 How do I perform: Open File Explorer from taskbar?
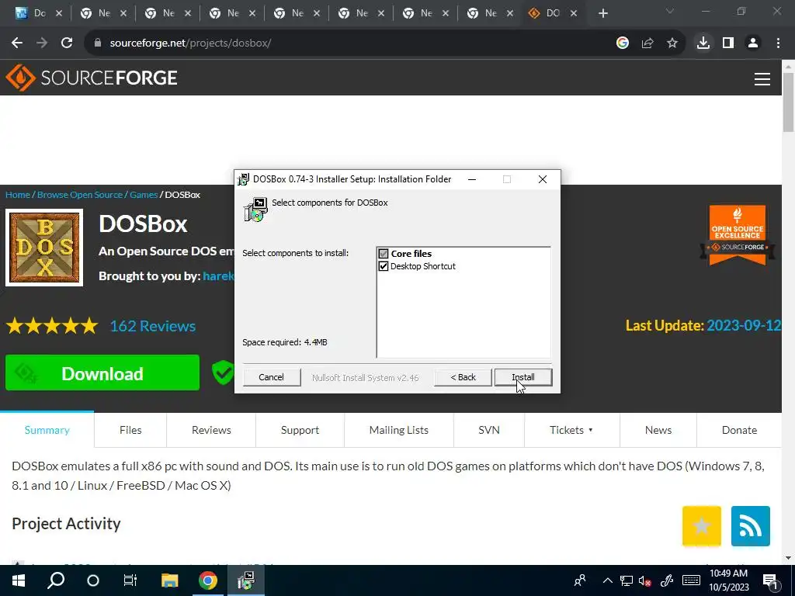coord(170,580)
